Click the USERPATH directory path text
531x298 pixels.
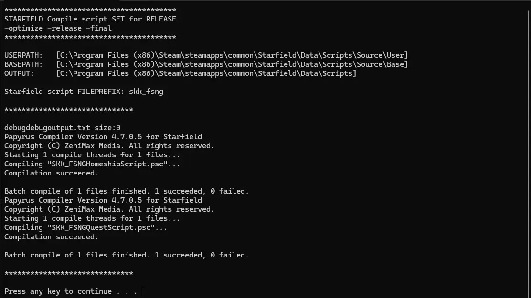point(232,55)
